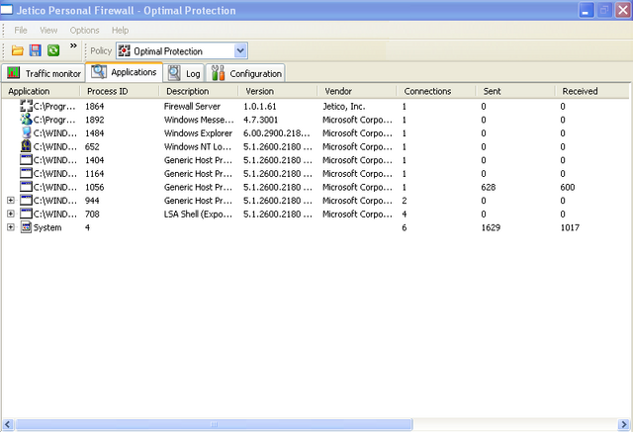The height and width of the screenshot is (432, 633).
Task: Select process ID 1484 cell
Action: click(x=95, y=133)
